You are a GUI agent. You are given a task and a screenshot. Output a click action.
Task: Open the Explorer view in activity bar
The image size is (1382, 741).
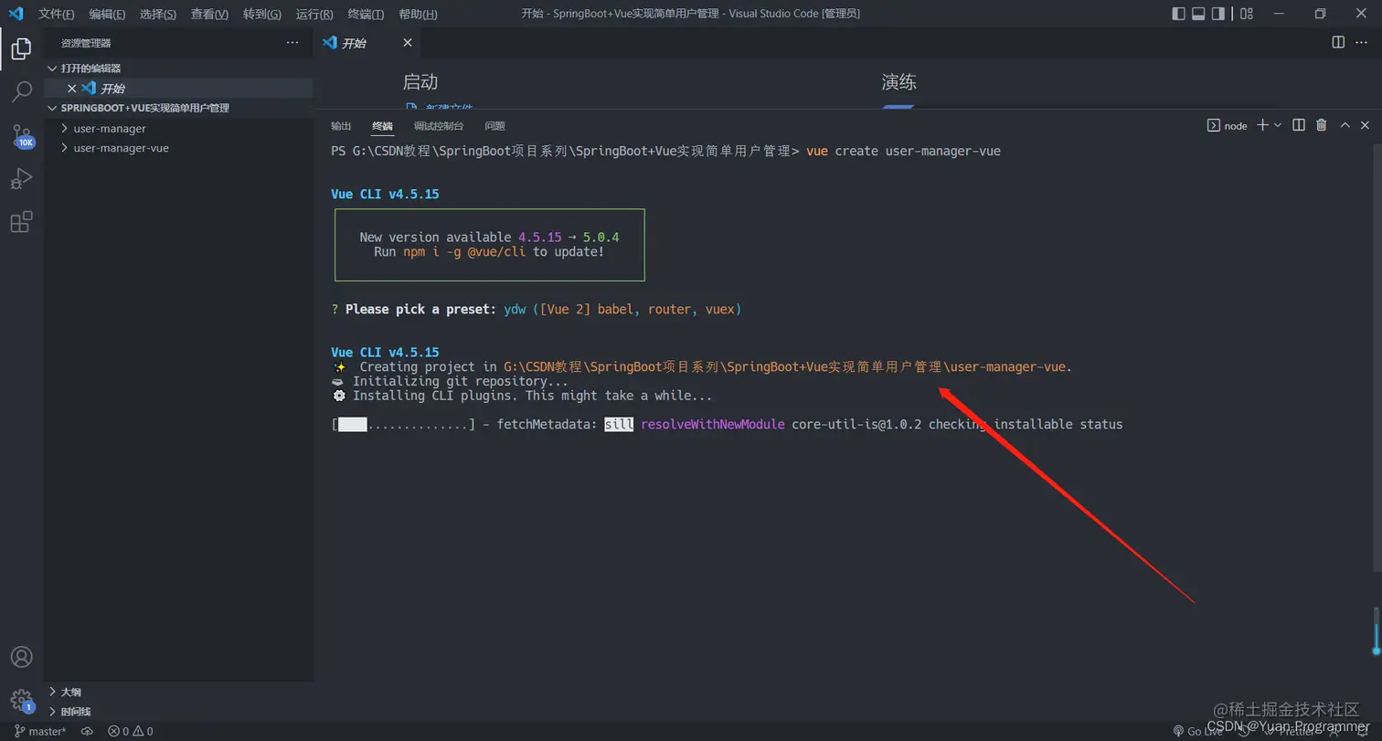click(21, 48)
